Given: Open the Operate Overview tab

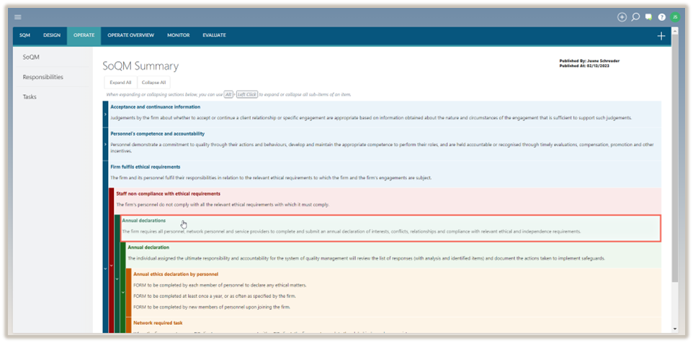Looking at the screenshot, I should click(x=130, y=35).
